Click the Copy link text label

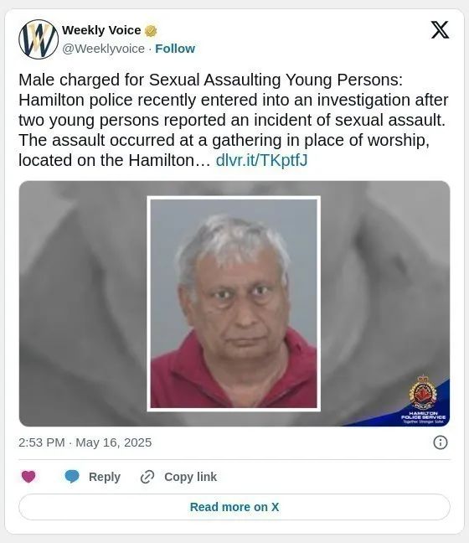190,477
